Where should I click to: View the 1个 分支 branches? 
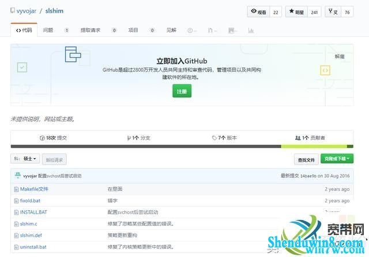tap(138, 137)
